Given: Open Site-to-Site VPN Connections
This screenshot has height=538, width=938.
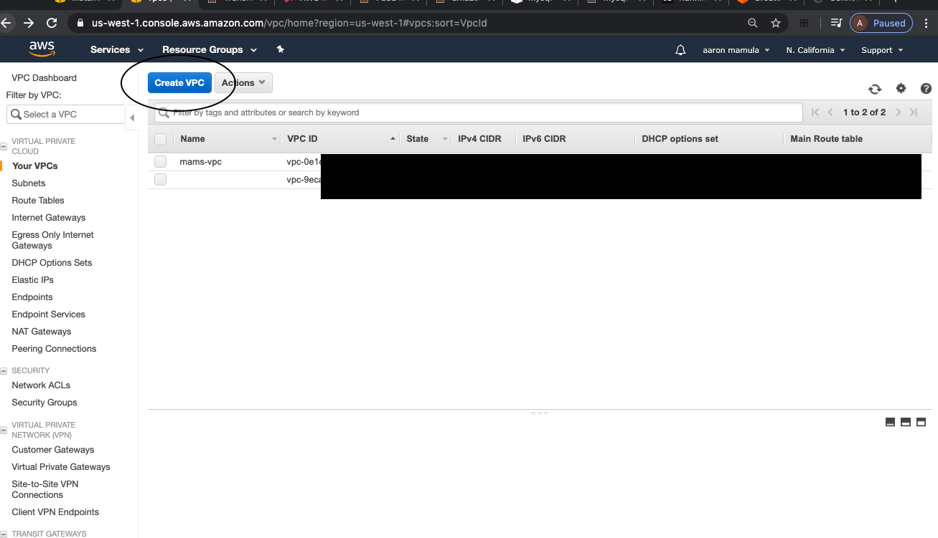Looking at the screenshot, I should pyautogui.click(x=45, y=489).
